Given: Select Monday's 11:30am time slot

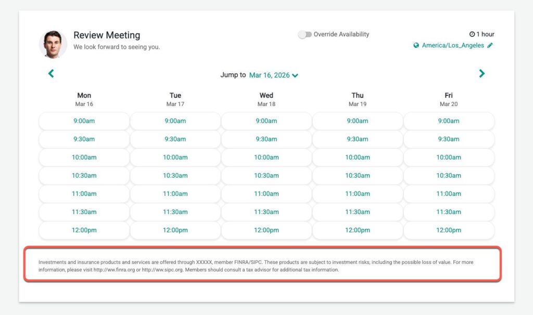Looking at the screenshot, I should (84, 212).
